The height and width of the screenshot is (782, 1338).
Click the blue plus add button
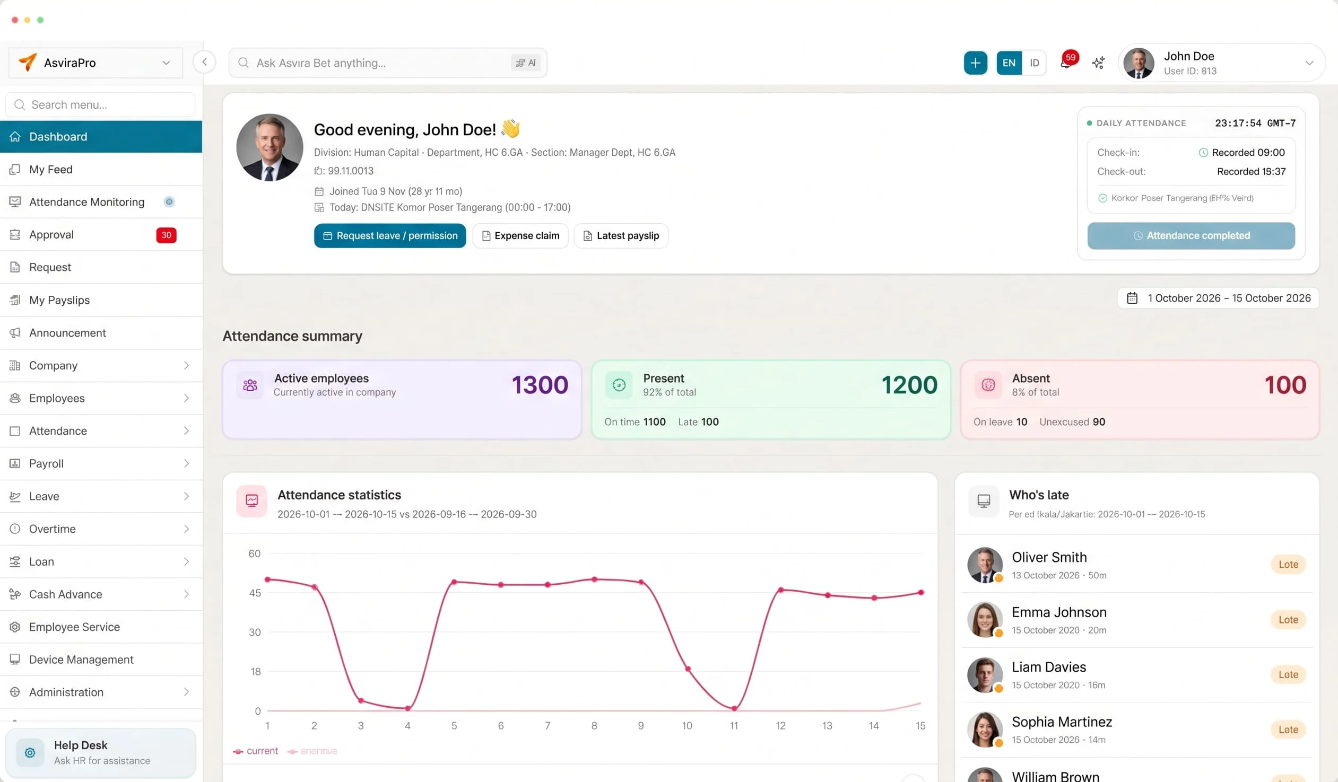point(975,63)
